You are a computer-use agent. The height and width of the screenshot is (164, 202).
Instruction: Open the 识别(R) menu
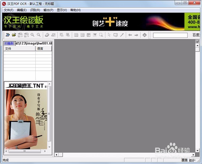pyautogui.click(x=35, y=10)
